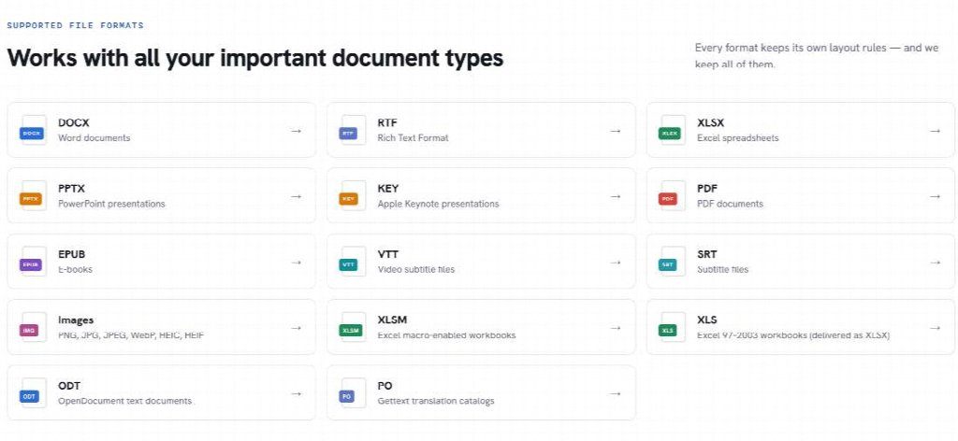Click the orange PPTX file icon
The height and width of the screenshot is (441, 958).
click(33, 196)
